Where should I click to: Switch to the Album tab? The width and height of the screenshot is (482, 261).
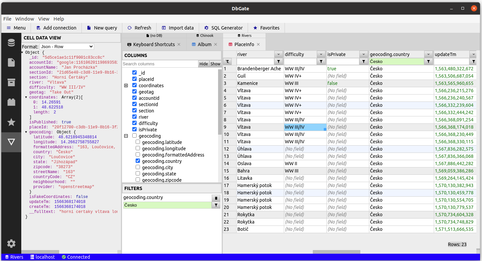pos(204,44)
